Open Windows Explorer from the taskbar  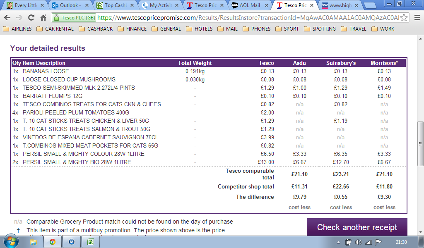[34, 242]
